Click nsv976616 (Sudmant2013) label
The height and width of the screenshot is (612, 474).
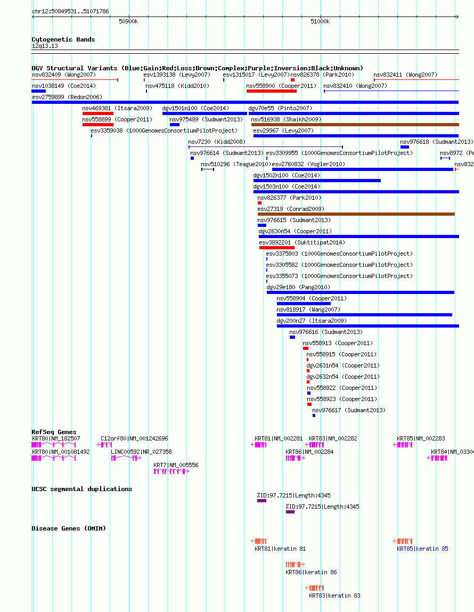tap(326, 332)
